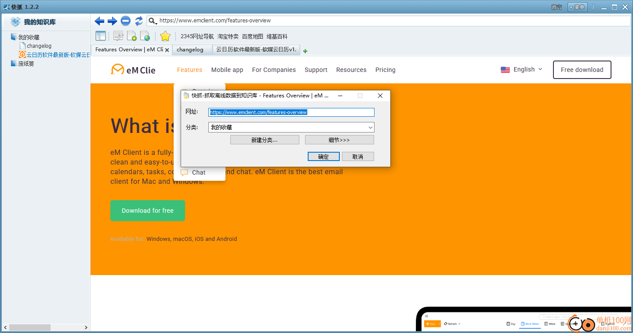This screenshot has width=633, height=333.
Task: Refresh the page with the reload icon
Action: point(139,21)
